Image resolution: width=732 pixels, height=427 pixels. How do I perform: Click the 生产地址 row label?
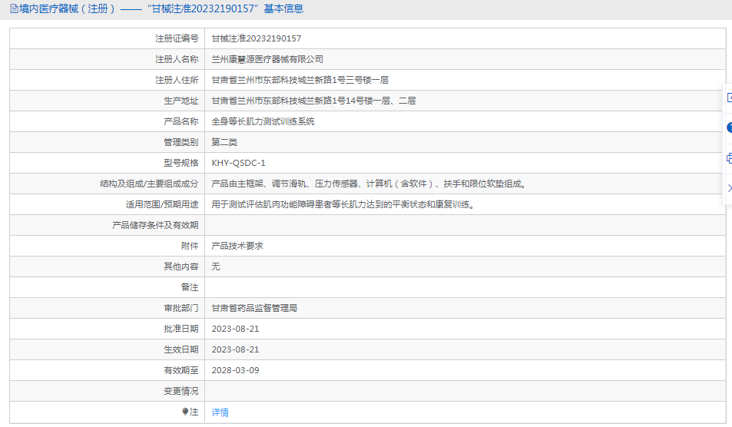(x=181, y=101)
